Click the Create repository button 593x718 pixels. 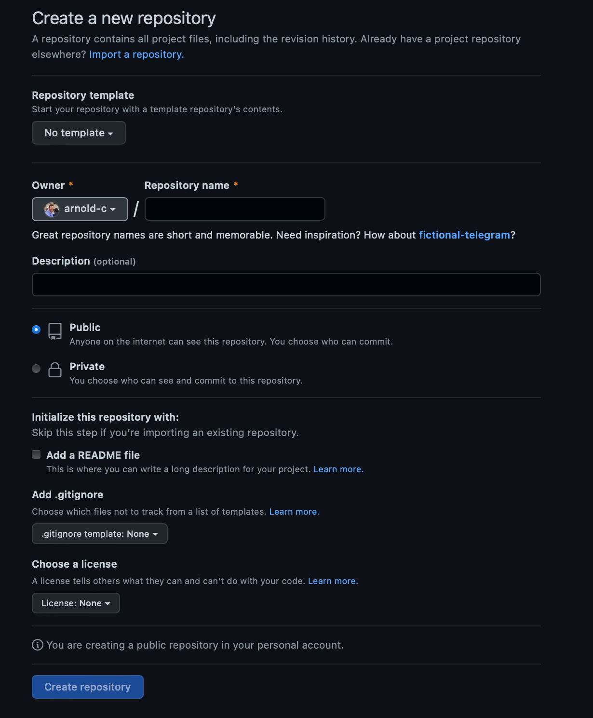[x=87, y=687]
